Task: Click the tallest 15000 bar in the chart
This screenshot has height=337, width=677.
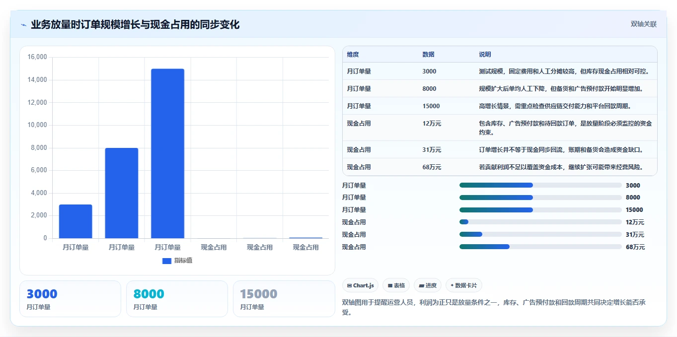Action: point(167,153)
